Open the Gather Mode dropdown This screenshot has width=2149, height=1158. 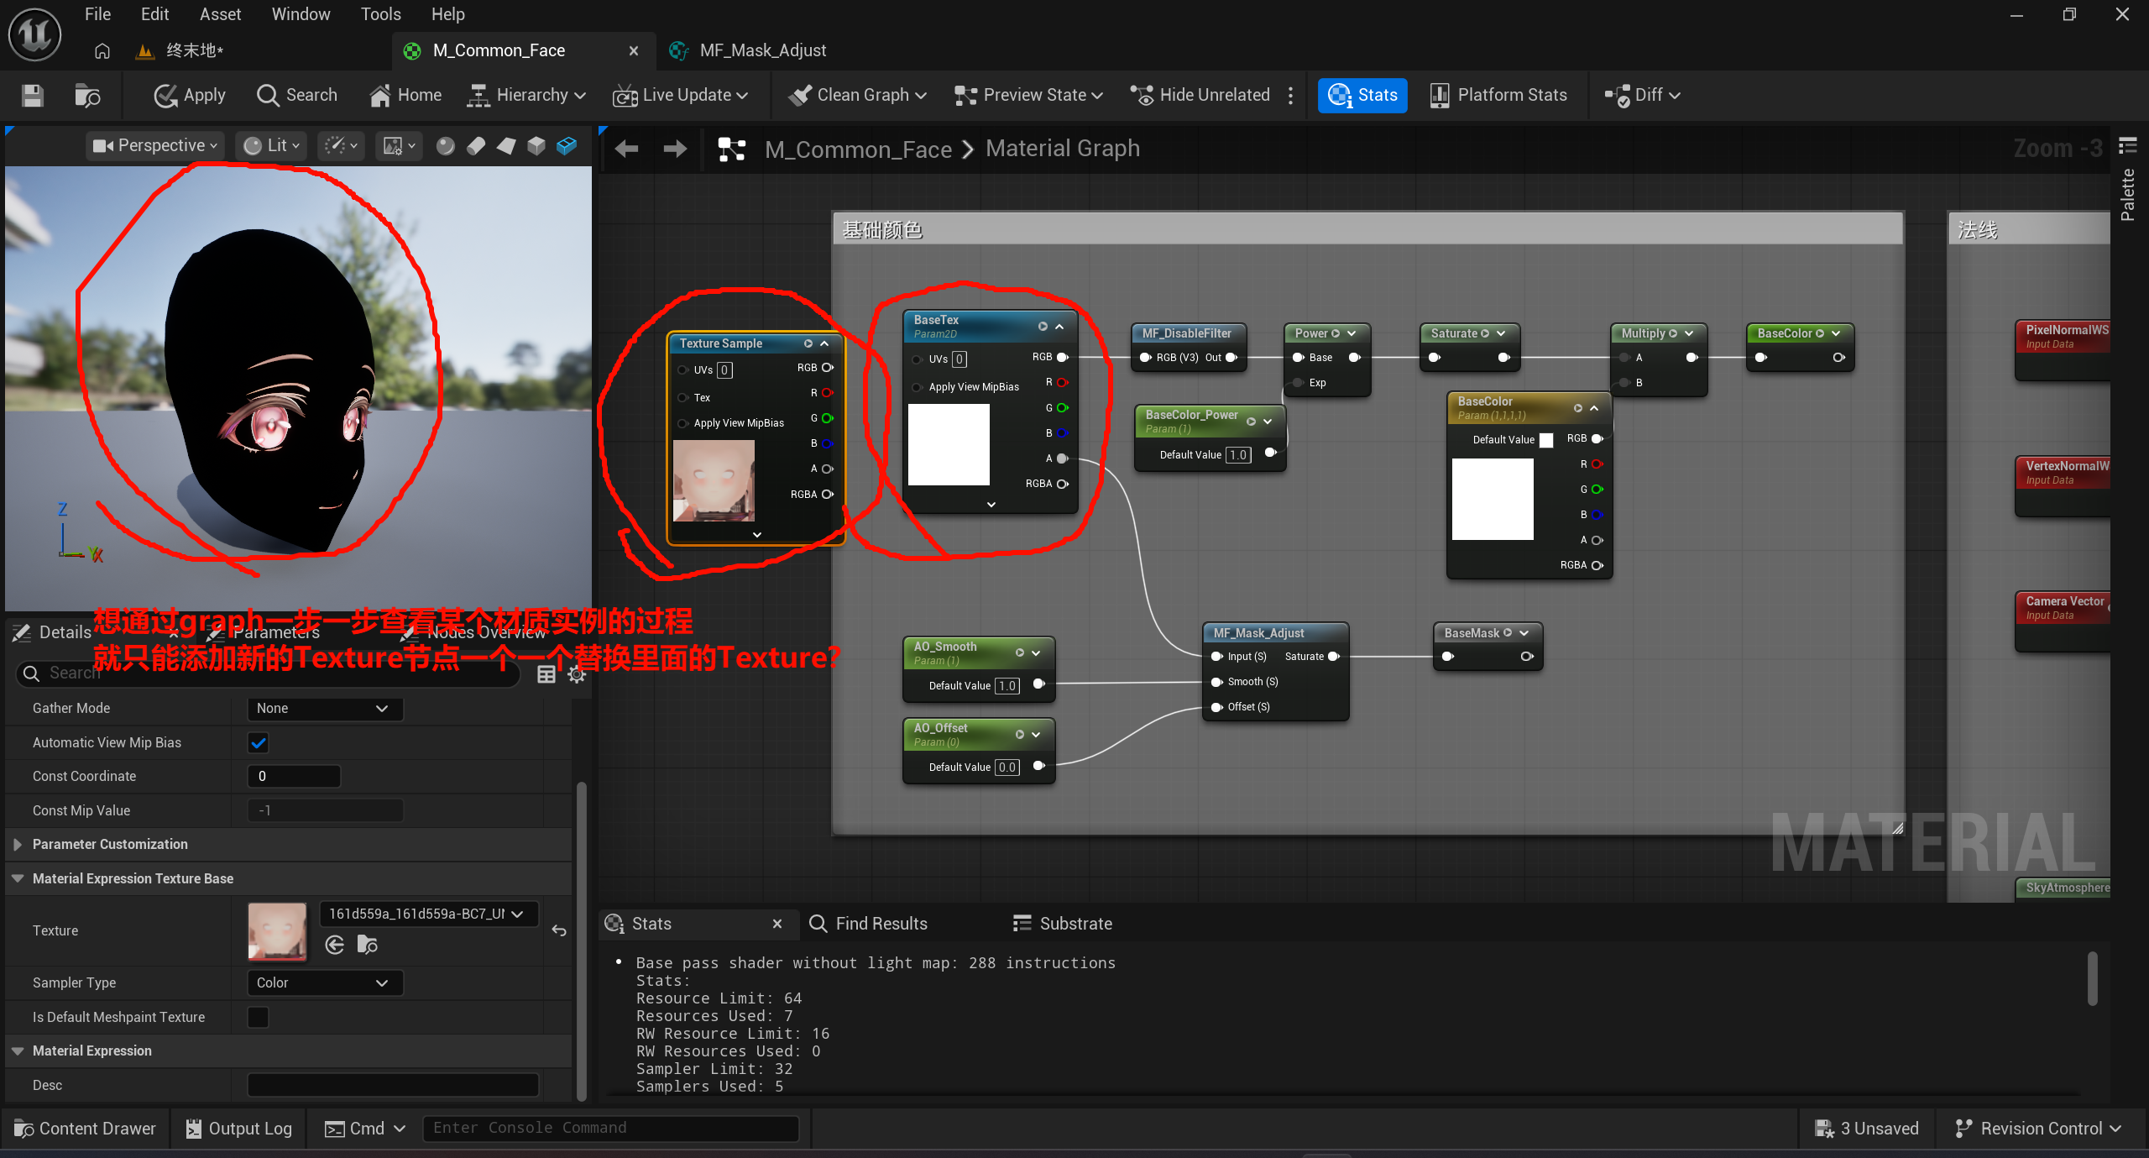click(324, 708)
